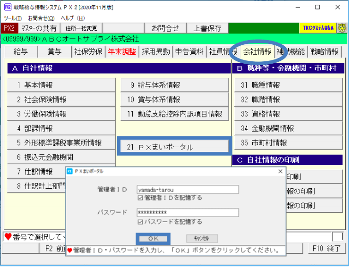
Task: Click マスターの共有 toolbar button
Action: pos(39,28)
